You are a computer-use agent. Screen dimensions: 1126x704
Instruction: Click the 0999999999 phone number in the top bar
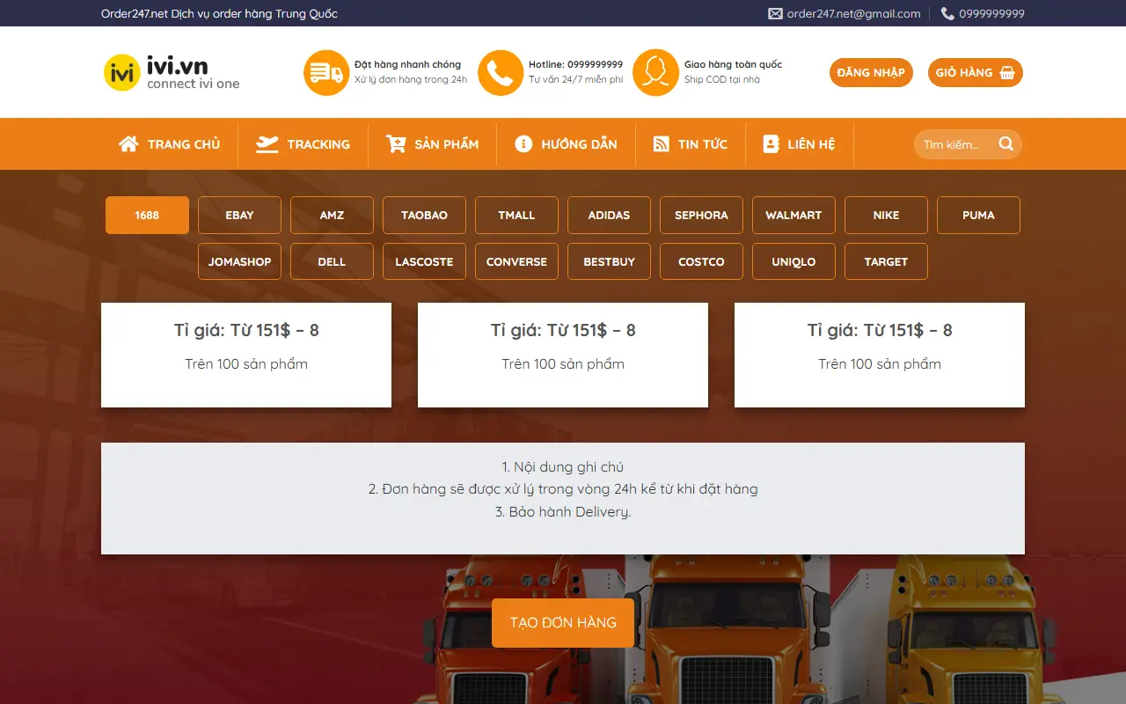click(x=991, y=13)
